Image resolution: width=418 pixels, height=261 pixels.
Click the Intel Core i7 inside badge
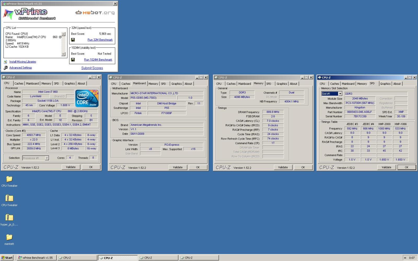87,98
